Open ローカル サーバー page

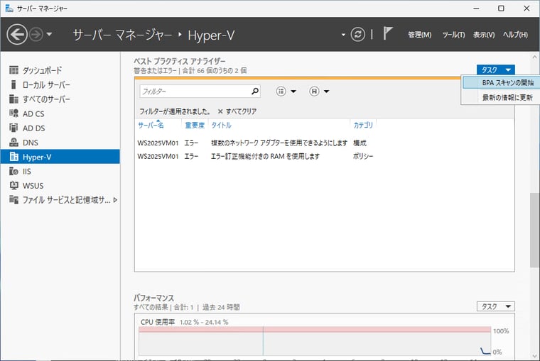pyautogui.click(x=60, y=85)
